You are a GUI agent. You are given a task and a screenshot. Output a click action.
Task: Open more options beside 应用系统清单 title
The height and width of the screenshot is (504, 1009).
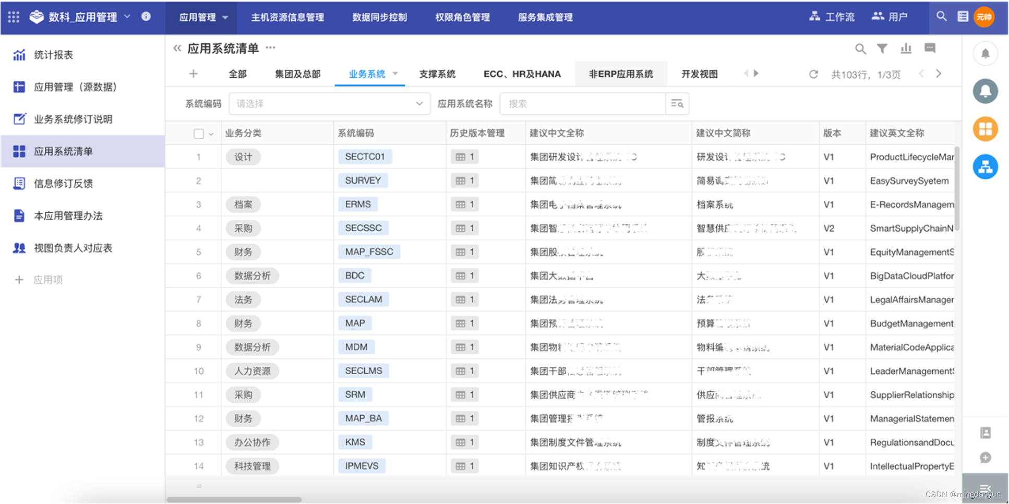pos(270,47)
